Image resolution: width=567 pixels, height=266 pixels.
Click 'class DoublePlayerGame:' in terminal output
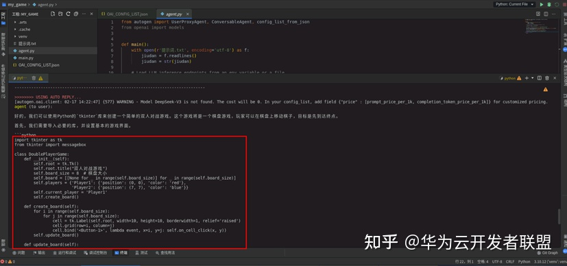point(42,155)
